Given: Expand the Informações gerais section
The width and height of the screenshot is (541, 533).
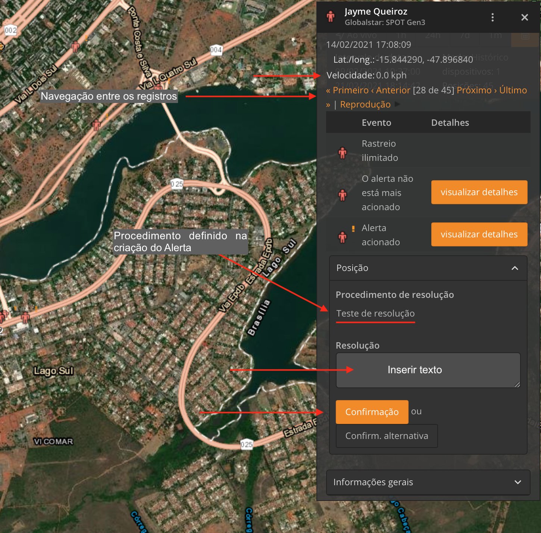Looking at the screenshot, I should (x=517, y=482).
